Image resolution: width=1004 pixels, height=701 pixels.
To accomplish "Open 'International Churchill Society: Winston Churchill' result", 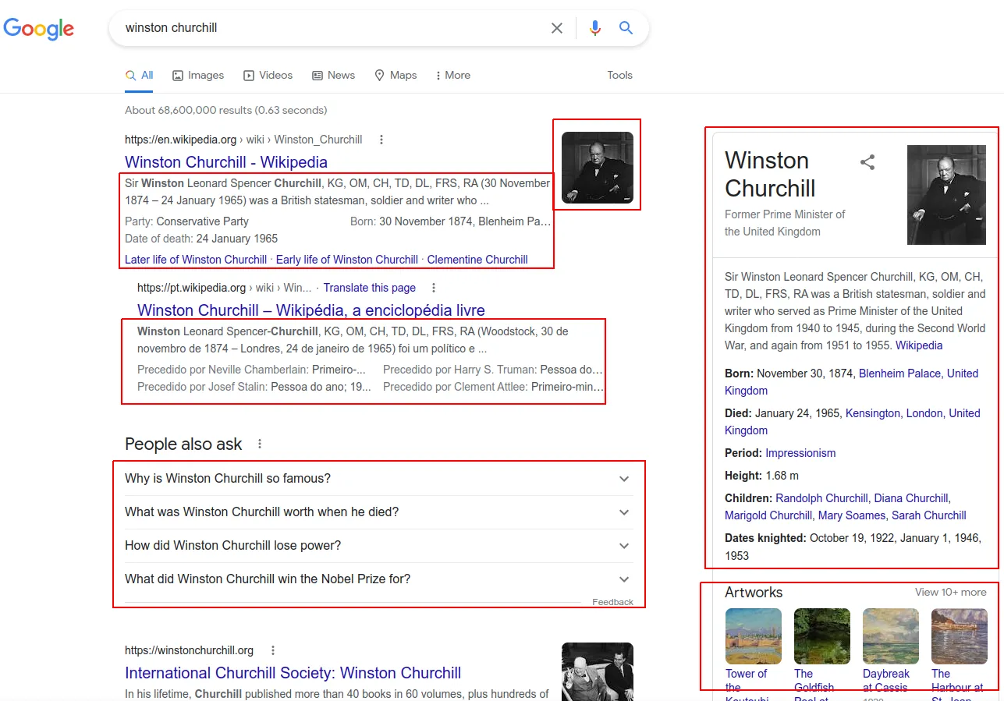I will point(293,673).
